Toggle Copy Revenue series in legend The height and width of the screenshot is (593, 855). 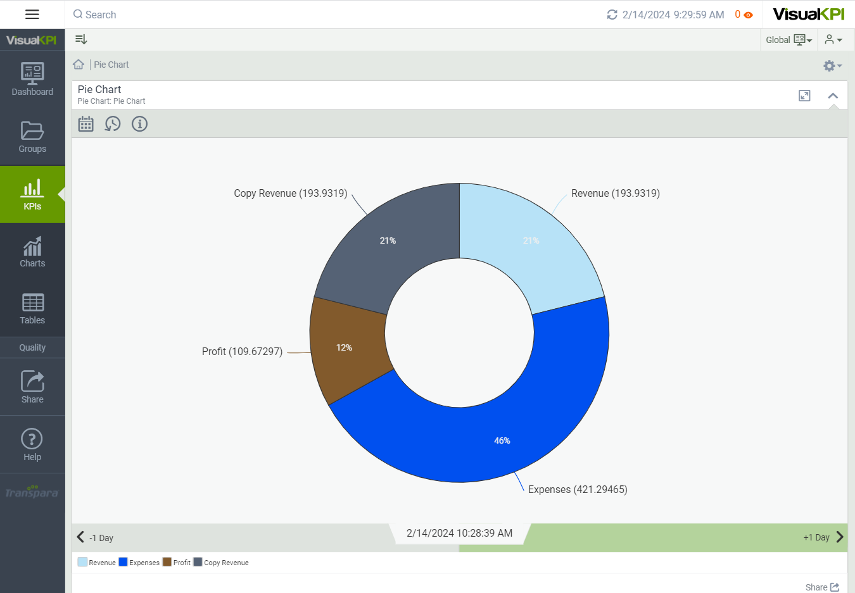tap(220, 562)
